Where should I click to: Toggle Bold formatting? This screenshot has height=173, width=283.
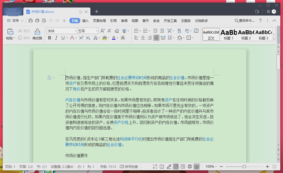tap(49, 38)
